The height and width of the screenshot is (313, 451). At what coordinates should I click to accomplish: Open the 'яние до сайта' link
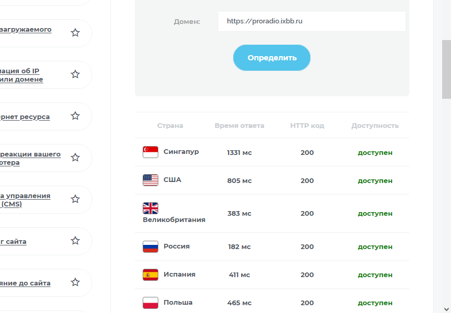[x=25, y=283]
